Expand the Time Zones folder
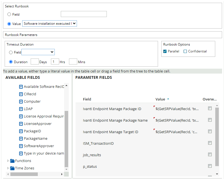 coord(8,168)
